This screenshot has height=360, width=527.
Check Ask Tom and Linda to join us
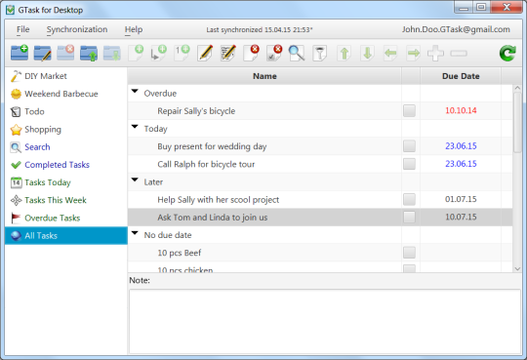409,217
